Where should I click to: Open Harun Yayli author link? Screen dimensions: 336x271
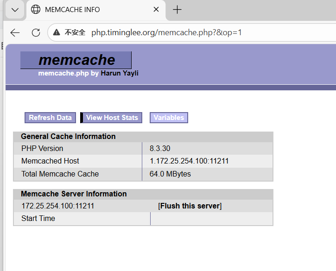[120, 73]
